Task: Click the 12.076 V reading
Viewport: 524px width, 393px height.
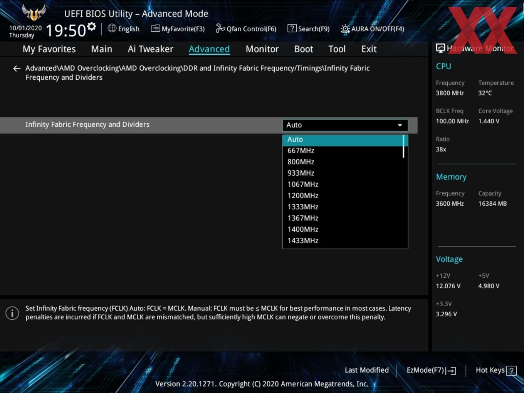Action: [448, 286]
